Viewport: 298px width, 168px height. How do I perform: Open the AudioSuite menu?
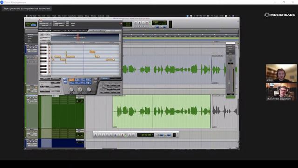pyautogui.click(x=72, y=16)
